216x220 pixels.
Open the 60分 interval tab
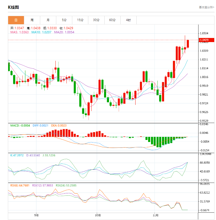tap(113, 20)
